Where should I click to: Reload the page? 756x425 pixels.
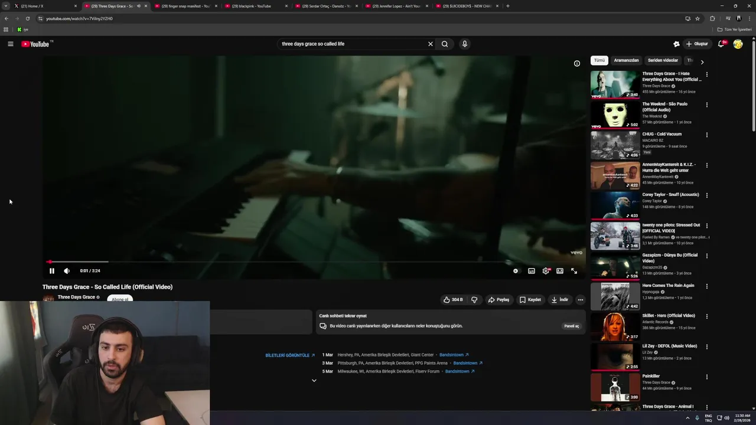point(27,18)
